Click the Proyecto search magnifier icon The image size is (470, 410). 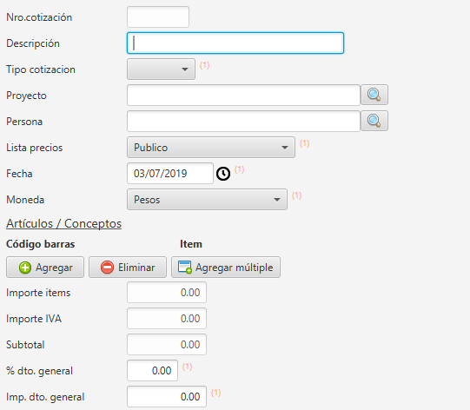374,95
